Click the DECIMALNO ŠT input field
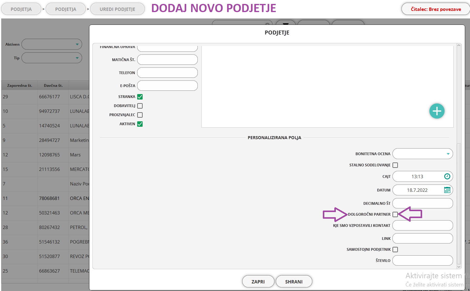Image resolution: width=470 pixels, height=291 pixels. pyautogui.click(x=423, y=203)
